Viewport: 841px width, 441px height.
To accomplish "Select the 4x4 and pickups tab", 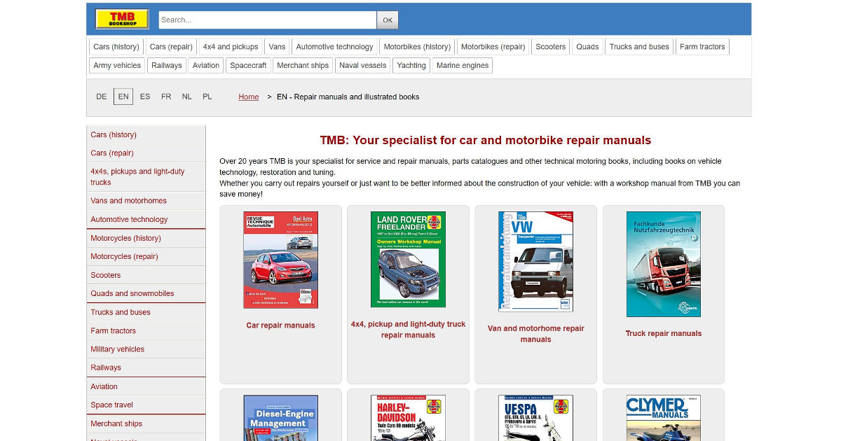I will (231, 47).
